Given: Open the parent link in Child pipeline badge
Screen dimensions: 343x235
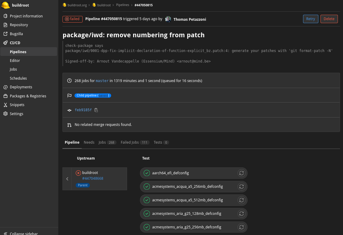Looking at the screenshot, I should click(x=103, y=95).
